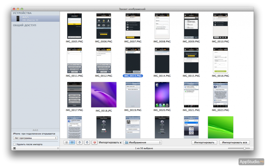Select the IMG_0010.PNG thumbnail
The height and width of the screenshot is (166, 265).
click(x=220, y=26)
